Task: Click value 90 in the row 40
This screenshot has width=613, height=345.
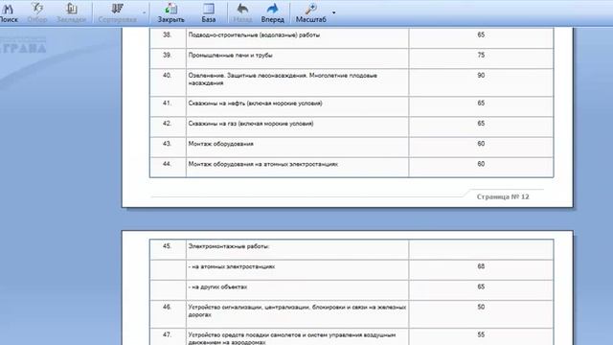Action: click(481, 75)
